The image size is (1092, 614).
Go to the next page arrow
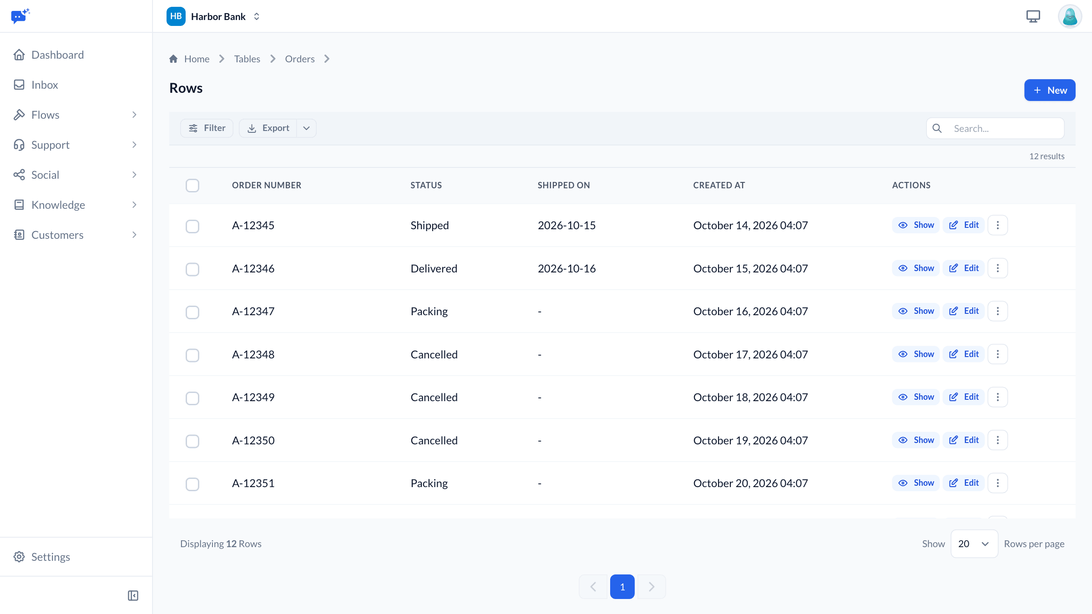click(652, 587)
